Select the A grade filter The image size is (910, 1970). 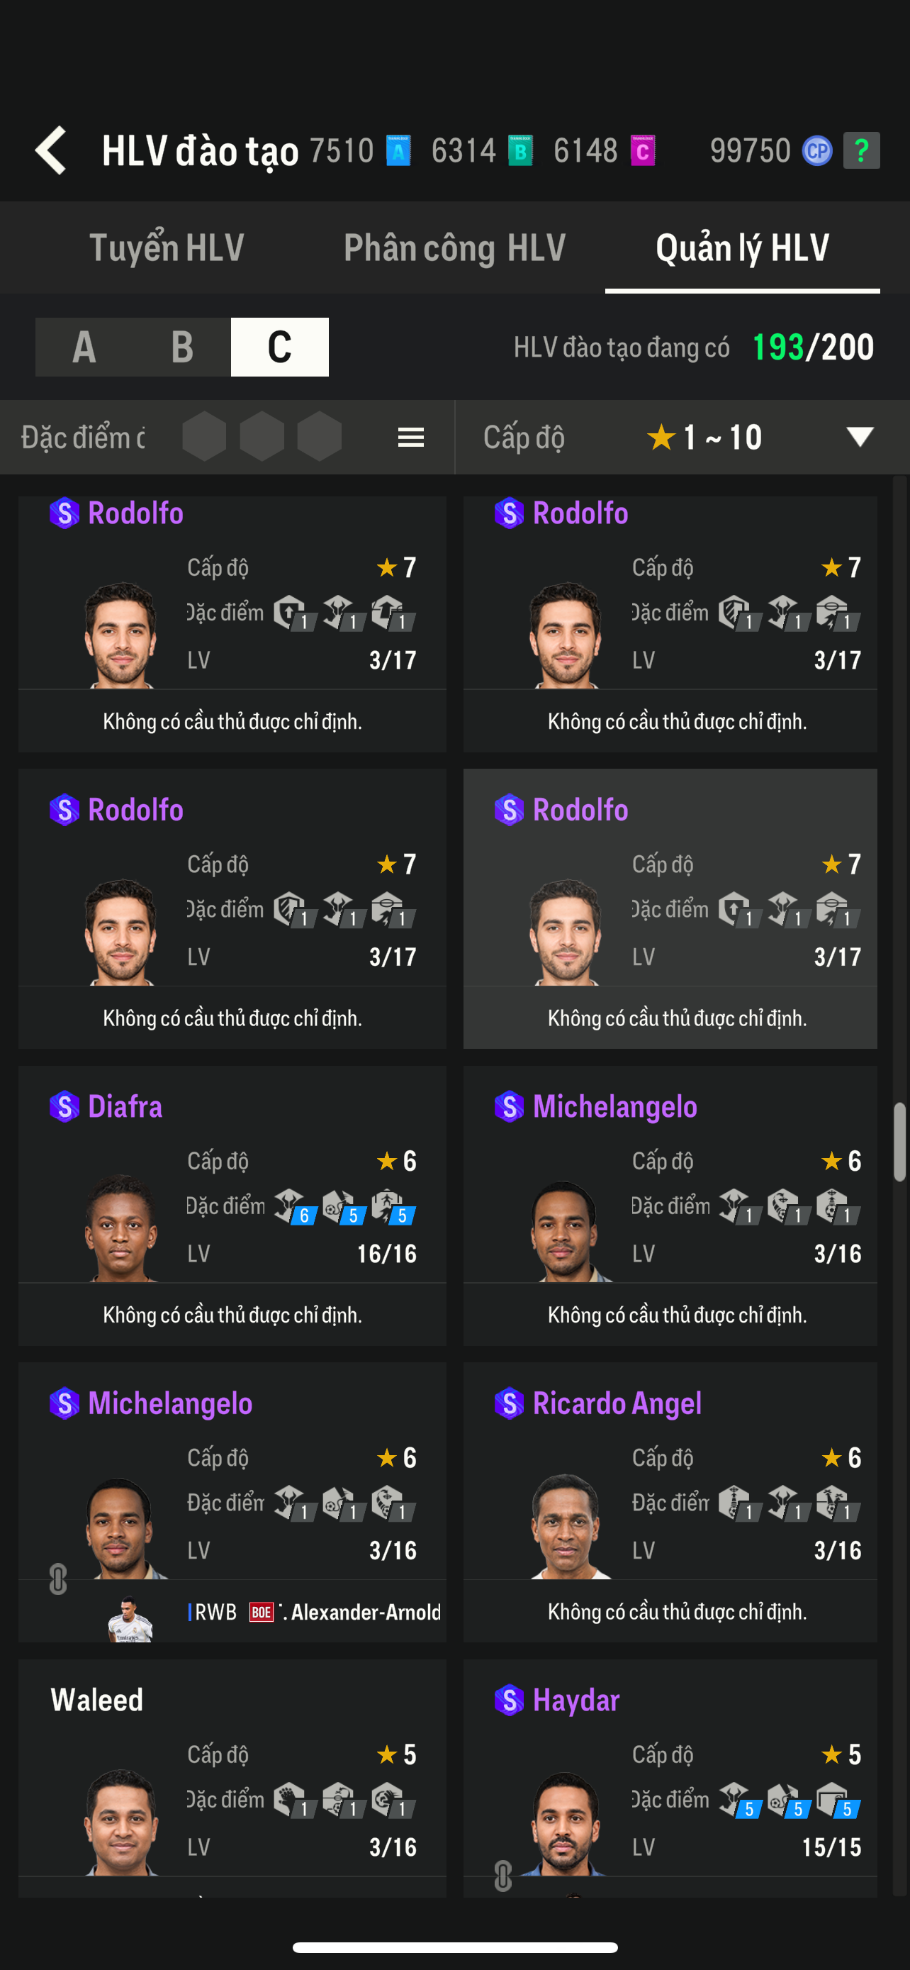pos(84,347)
